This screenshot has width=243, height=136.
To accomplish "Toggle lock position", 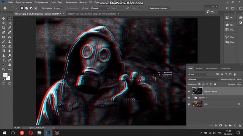I will (207, 84).
